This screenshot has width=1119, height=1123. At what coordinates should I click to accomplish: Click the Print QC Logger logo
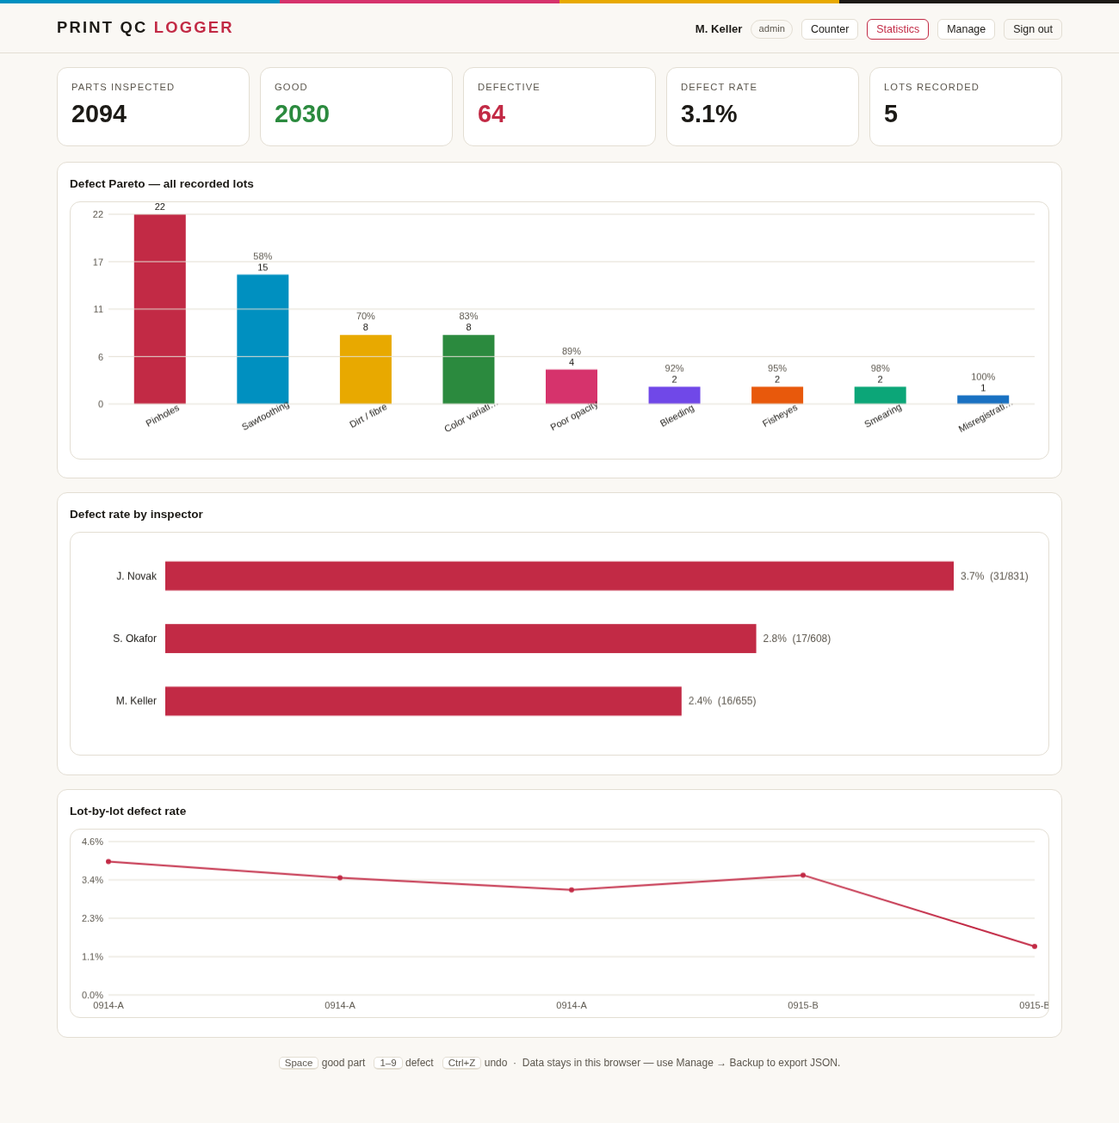(x=145, y=28)
